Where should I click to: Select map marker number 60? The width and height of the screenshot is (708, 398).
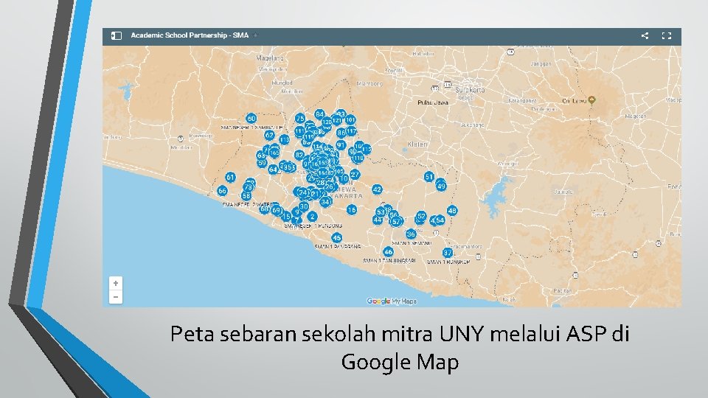[x=251, y=118]
